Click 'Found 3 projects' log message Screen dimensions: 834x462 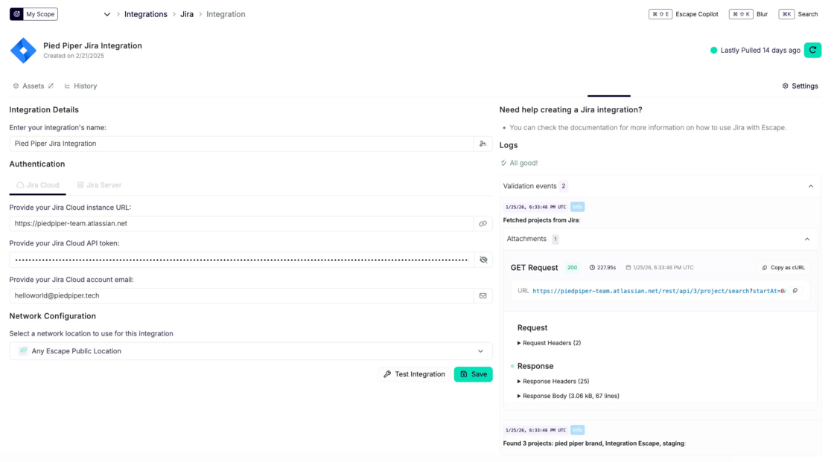(594, 443)
